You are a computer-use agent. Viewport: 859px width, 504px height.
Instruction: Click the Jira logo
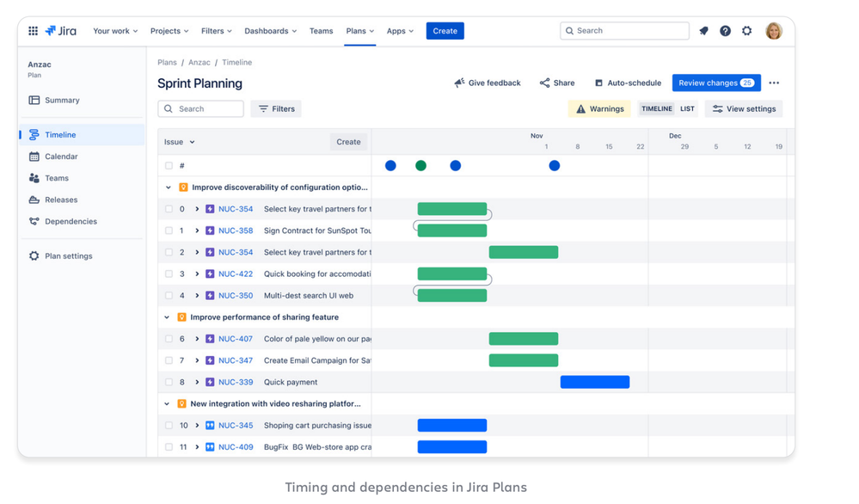[x=61, y=31]
